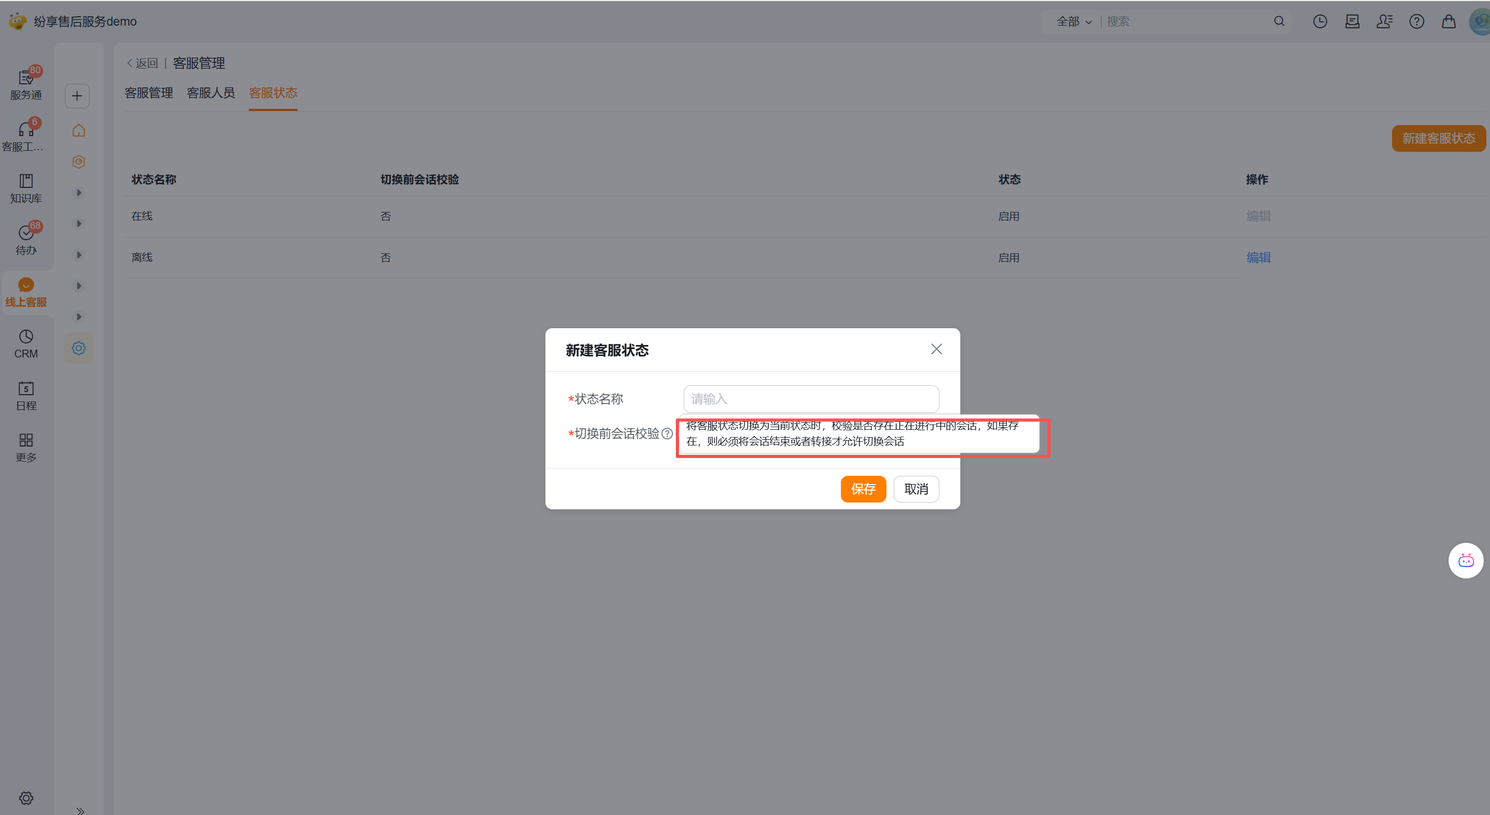
Task: Expand the first triangle arrow in secondary sidebar
Action: [79, 193]
